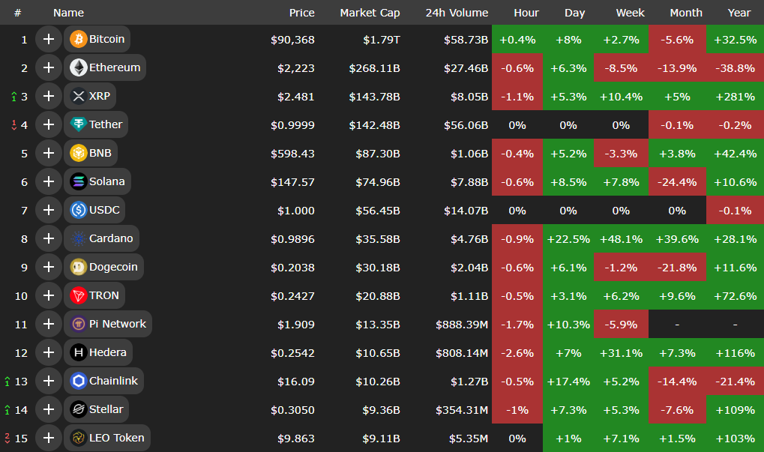764x452 pixels.
Task: Click the rank number column header
Action: pos(17,13)
